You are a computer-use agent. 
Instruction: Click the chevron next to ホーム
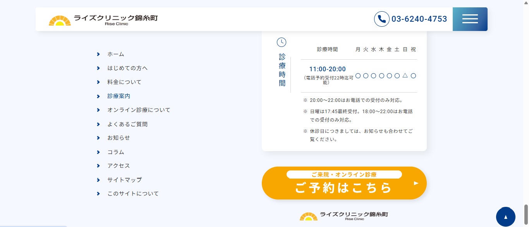tap(98, 54)
